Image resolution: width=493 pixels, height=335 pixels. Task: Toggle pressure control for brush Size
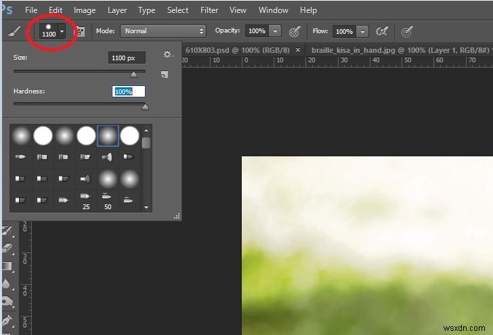(x=407, y=31)
